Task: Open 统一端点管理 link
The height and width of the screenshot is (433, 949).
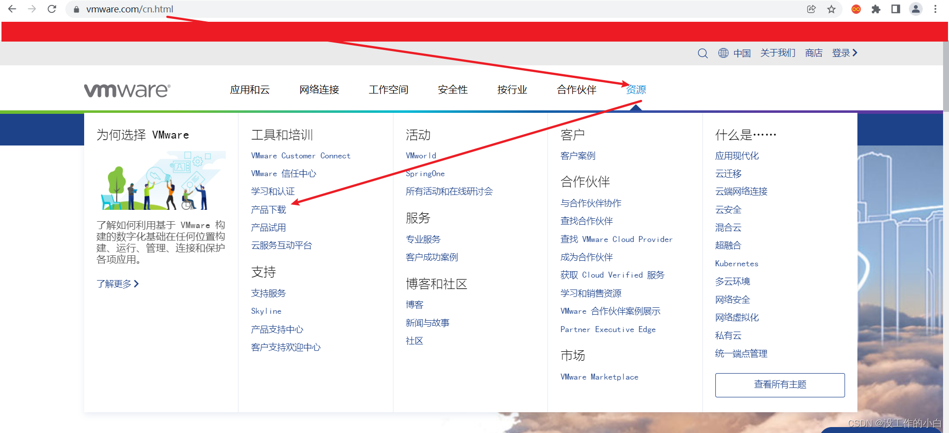Action: pos(741,354)
